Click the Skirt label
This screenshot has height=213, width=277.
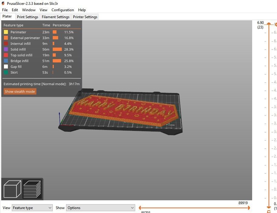(14, 72)
